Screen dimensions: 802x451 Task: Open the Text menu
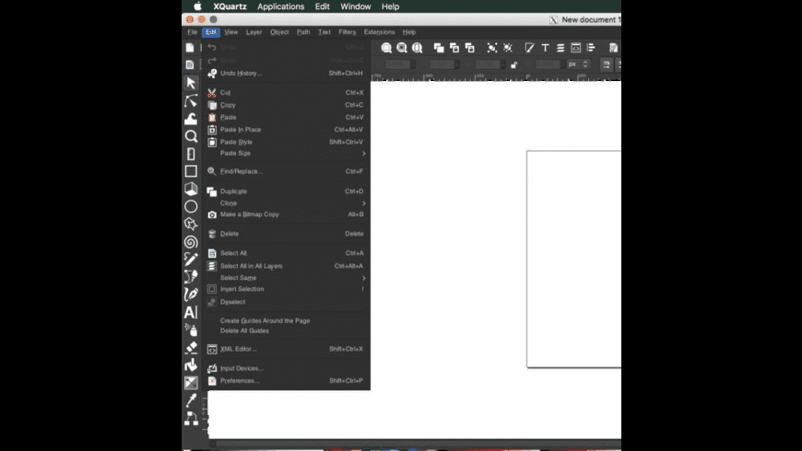[x=324, y=32]
